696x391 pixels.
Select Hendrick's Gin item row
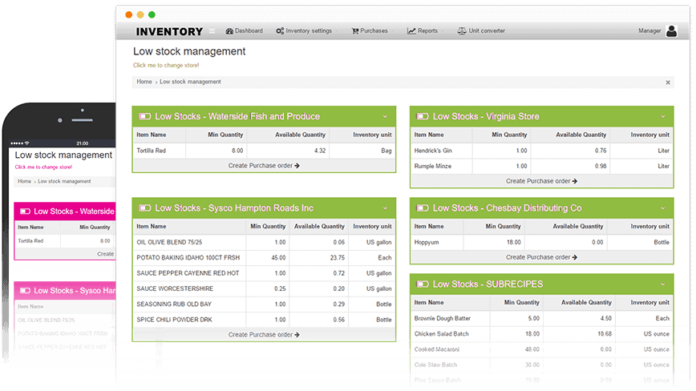pos(541,151)
